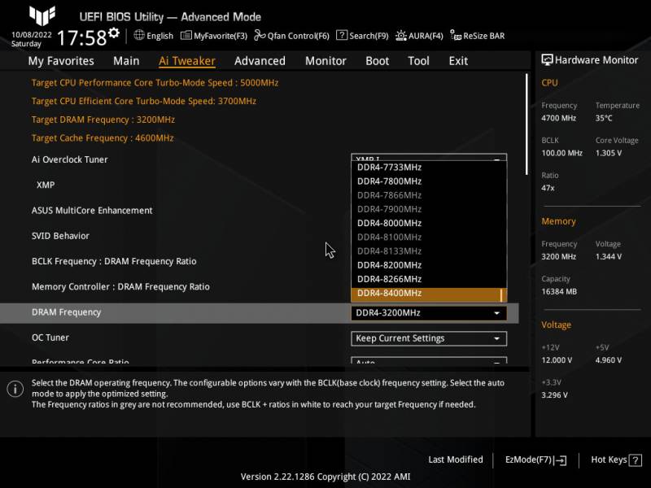Click the DRAM Frequency label

[x=67, y=312]
